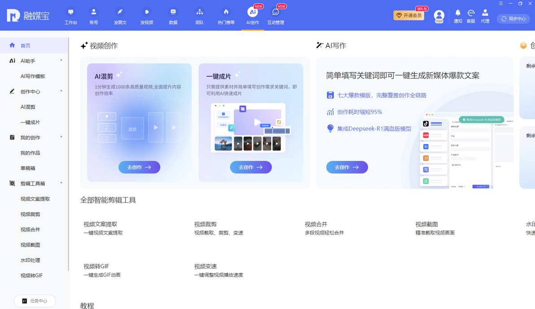Collapse the 创作中心 sidebar section
The width and height of the screenshot is (535, 309).
[x=61, y=91]
